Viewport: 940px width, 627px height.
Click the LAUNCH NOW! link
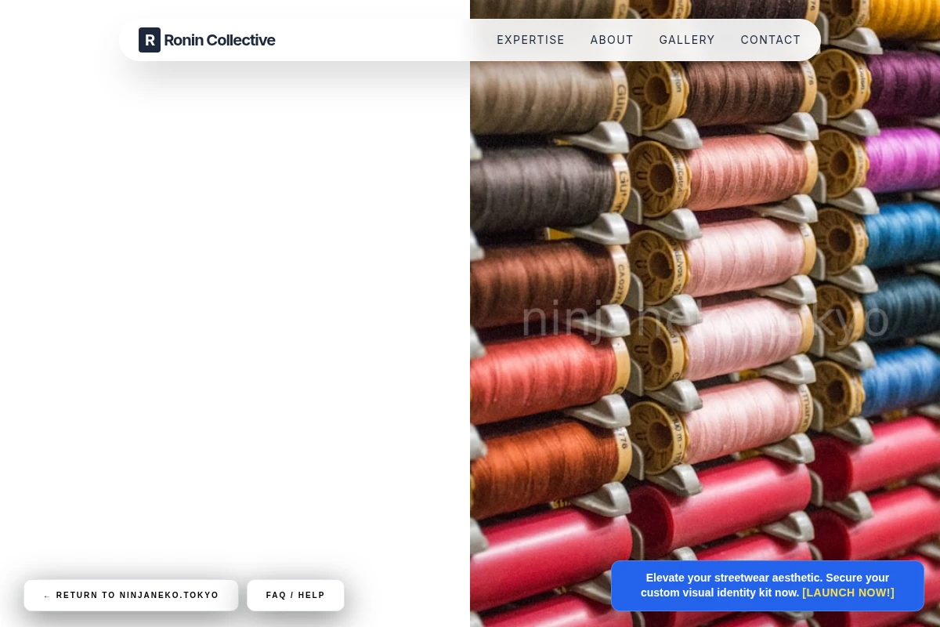pos(848,593)
